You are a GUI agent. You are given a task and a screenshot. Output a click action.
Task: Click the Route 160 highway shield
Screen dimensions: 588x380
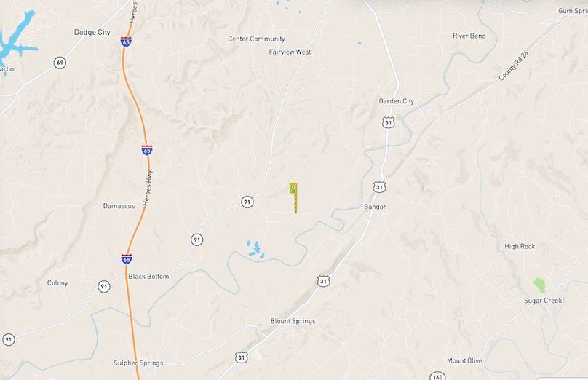point(437,376)
